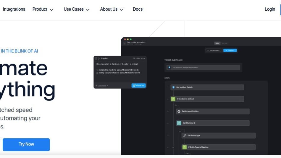The width and height of the screenshot is (281, 158).
Task: Click the teal icon on Get Machine ID
Action: pyautogui.click(x=179, y=123)
